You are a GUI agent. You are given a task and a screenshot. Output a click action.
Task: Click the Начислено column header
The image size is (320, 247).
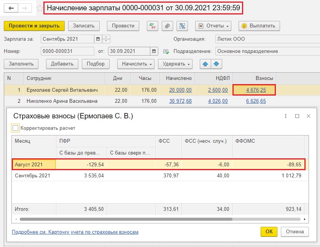tap(177, 78)
